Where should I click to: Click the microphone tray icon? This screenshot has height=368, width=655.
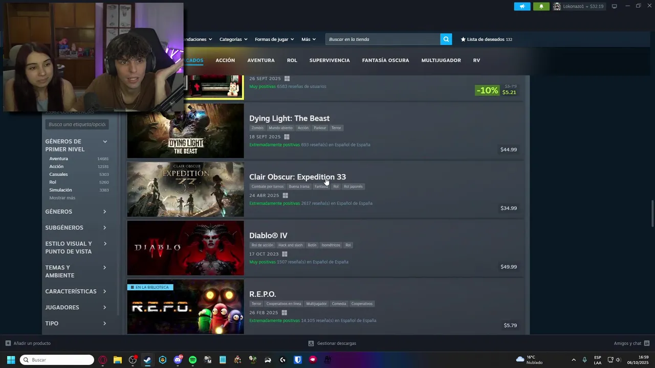pos(584,360)
